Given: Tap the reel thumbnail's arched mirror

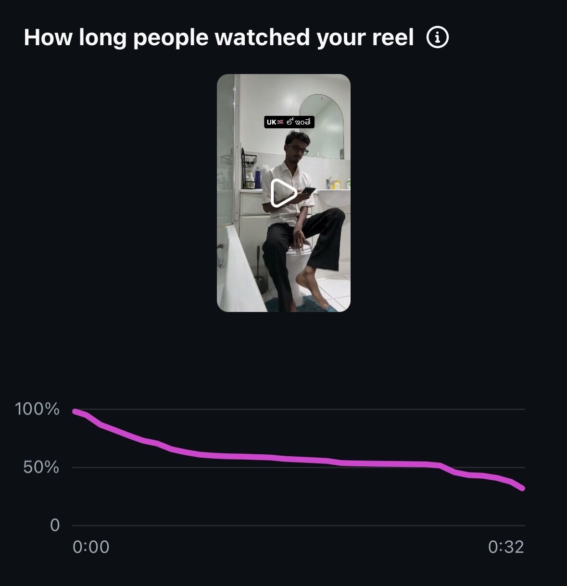Looking at the screenshot, I should pos(322,126).
